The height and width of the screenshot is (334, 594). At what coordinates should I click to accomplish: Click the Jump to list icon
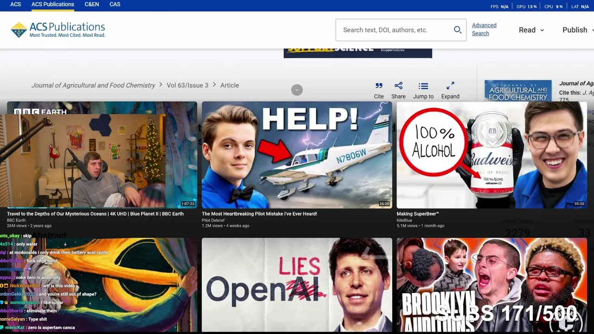coord(423,86)
